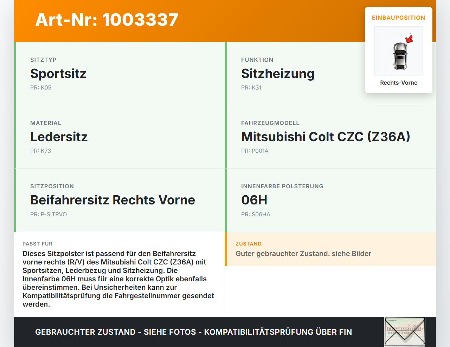Select the 06H color code value
This screenshot has width=450, height=347.
click(x=255, y=200)
